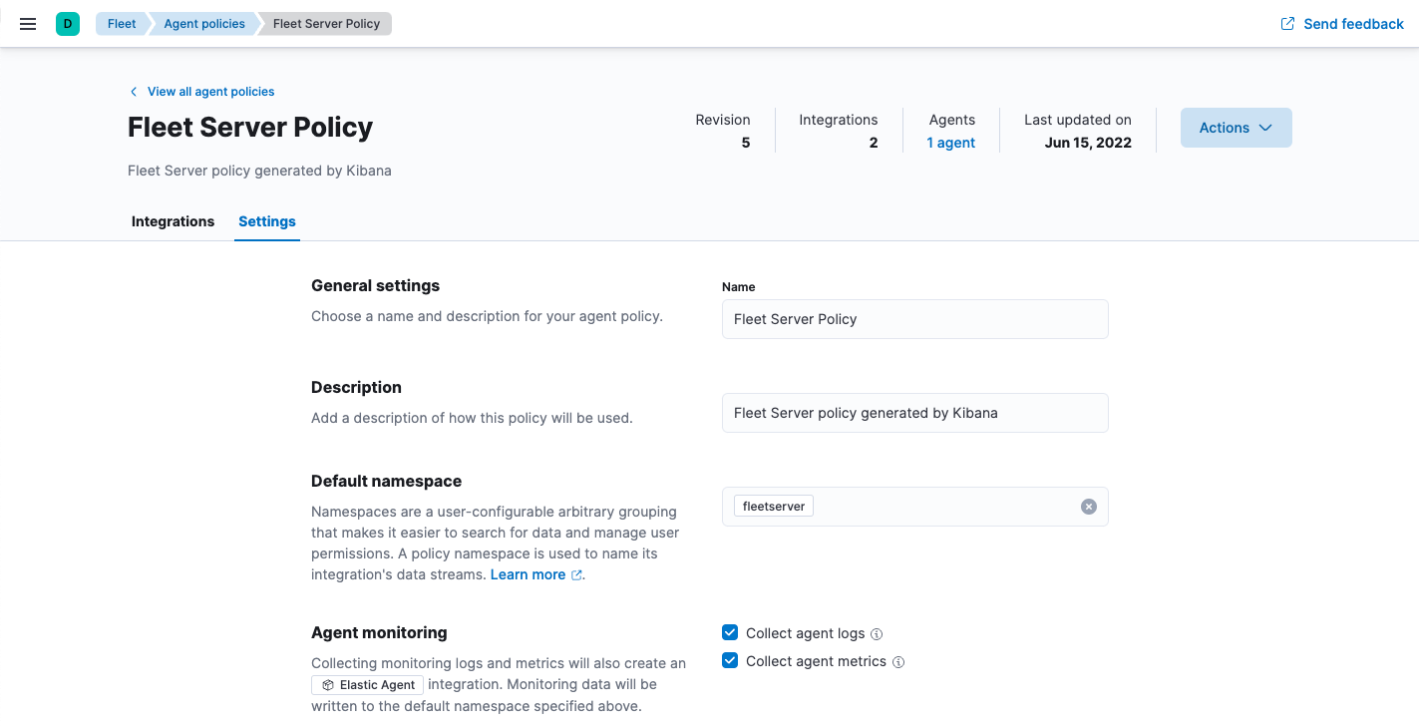Disable the Collect agent logs checkbox
The height and width of the screenshot is (726, 1419).
(x=729, y=632)
